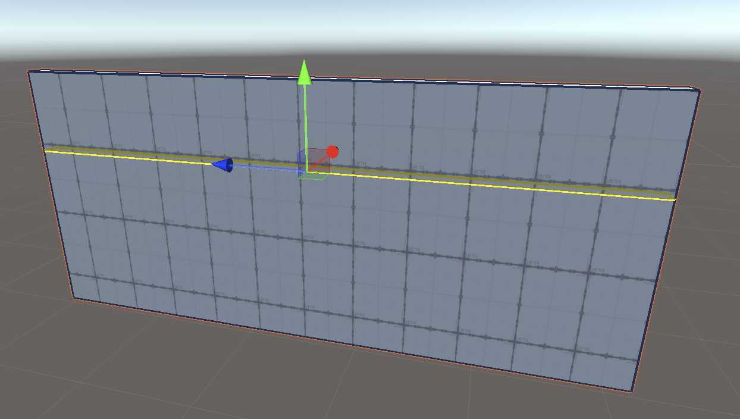Select the green plane handle at gizmo base
This screenshot has height=419, width=740.
click(313, 176)
